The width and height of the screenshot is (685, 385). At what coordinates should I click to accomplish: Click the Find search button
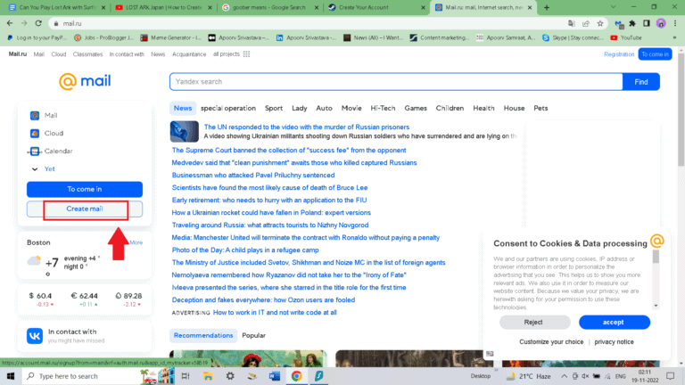(641, 82)
